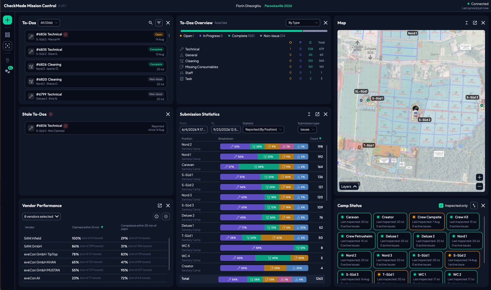Select the General type row in overview
This screenshot has height=290, width=491.
coord(253,55)
